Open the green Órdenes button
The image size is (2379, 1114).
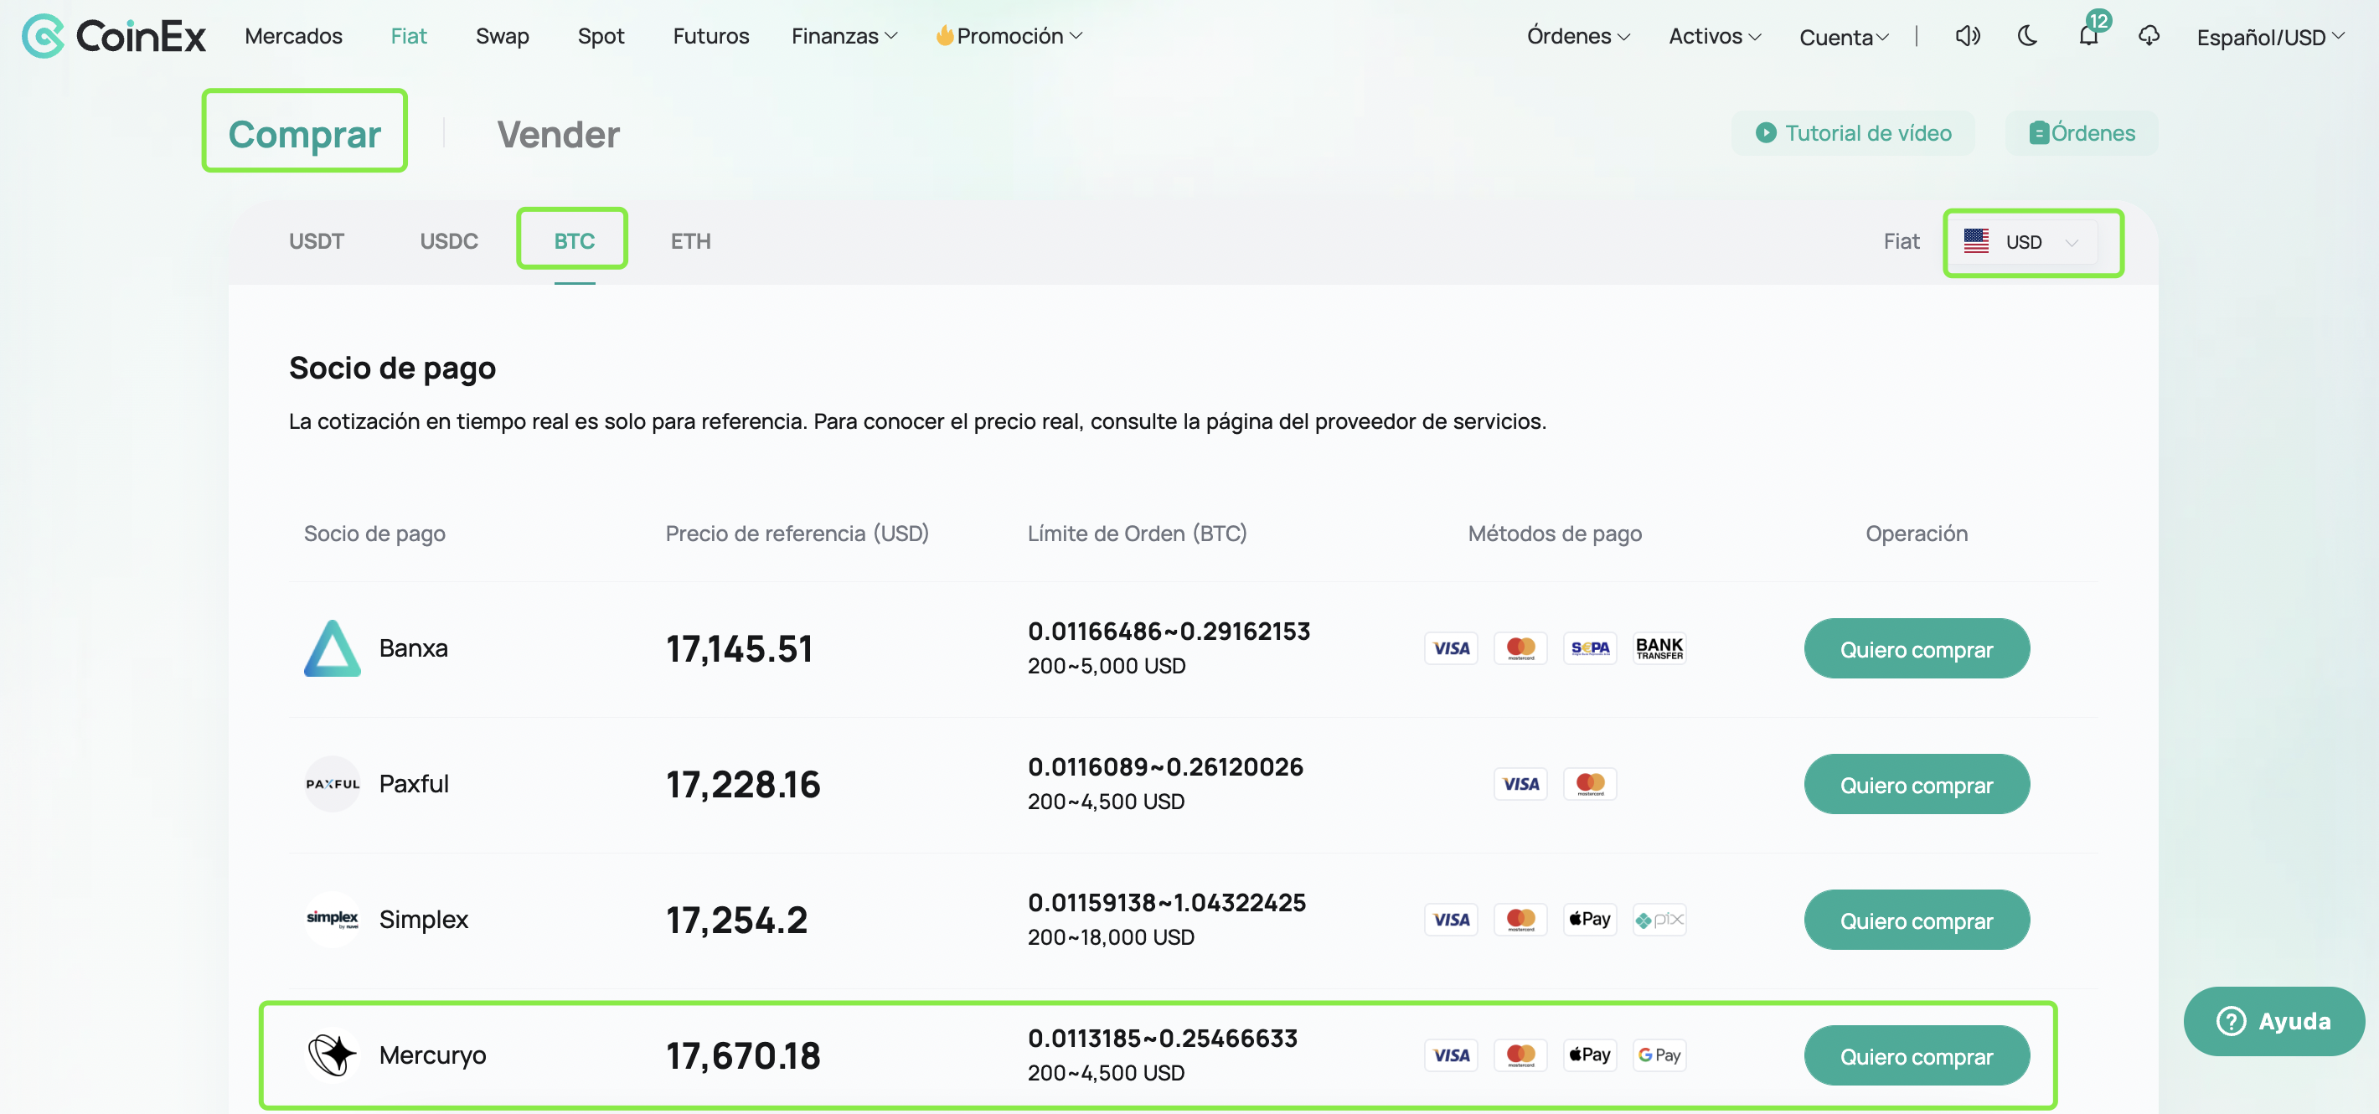2082,133
